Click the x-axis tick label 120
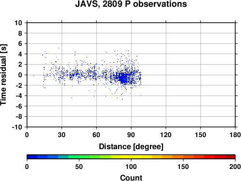Screen dimensions: 241x181 pyautogui.click(x=166, y=135)
